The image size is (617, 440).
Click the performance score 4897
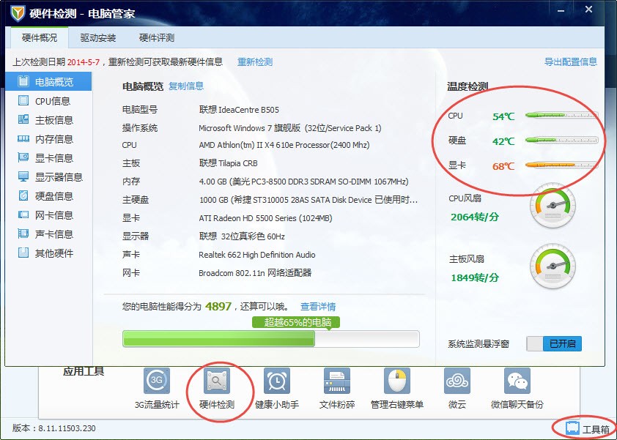[218, 306]
